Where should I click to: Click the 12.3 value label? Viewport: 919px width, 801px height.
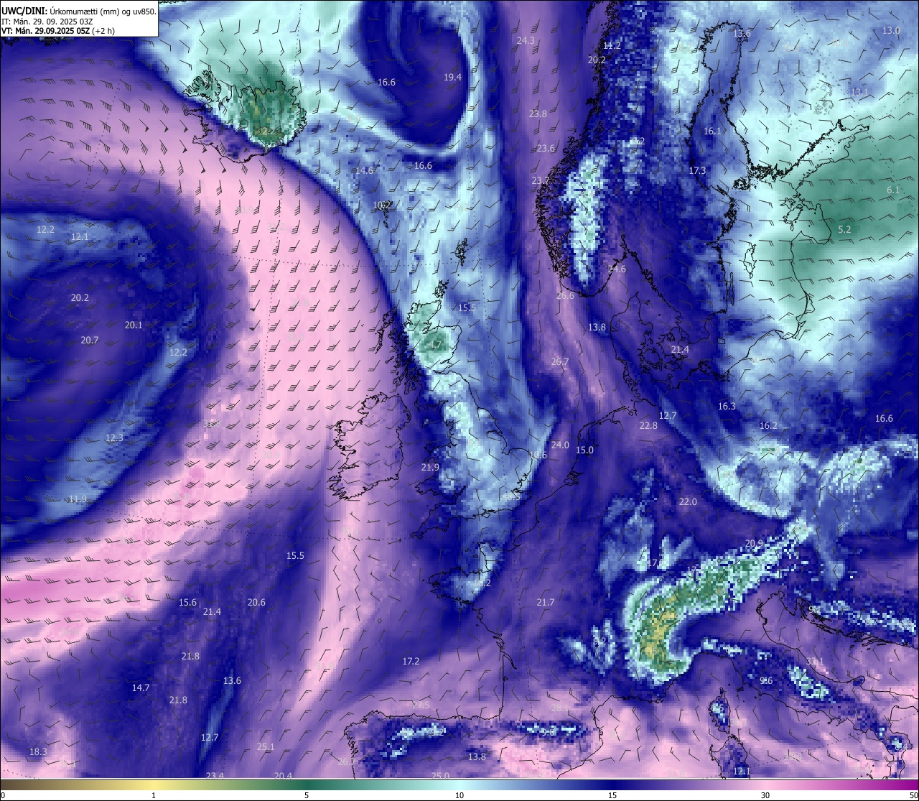[x=114, y=437]
